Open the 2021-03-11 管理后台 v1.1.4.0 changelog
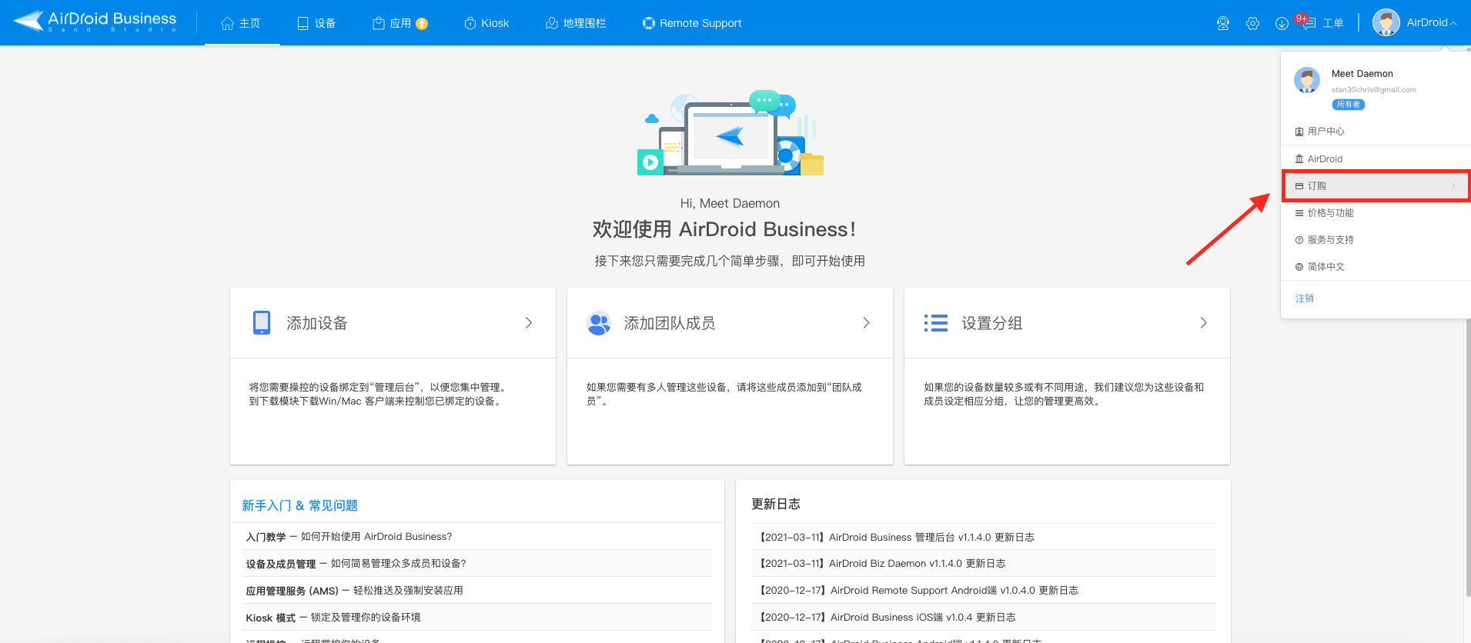Image resolution: width=1471 pixels, height=643 pixels. click(897, 538)
